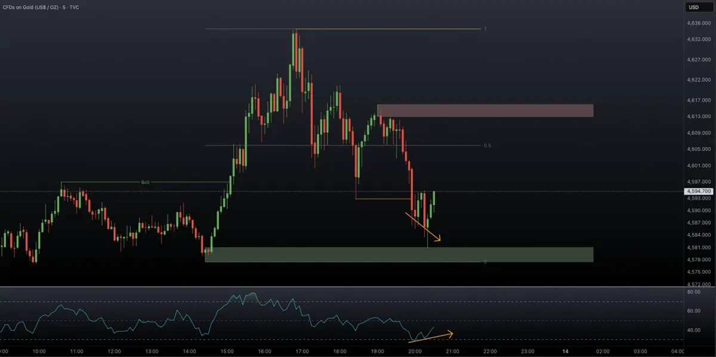716x357 pixels.
Task: Click the 19:00 time axis label
Action: tap(378, 352)
